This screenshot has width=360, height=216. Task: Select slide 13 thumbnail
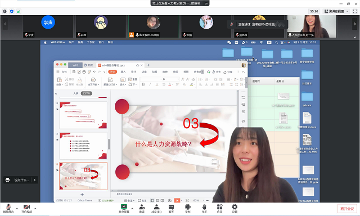(83, 115)
